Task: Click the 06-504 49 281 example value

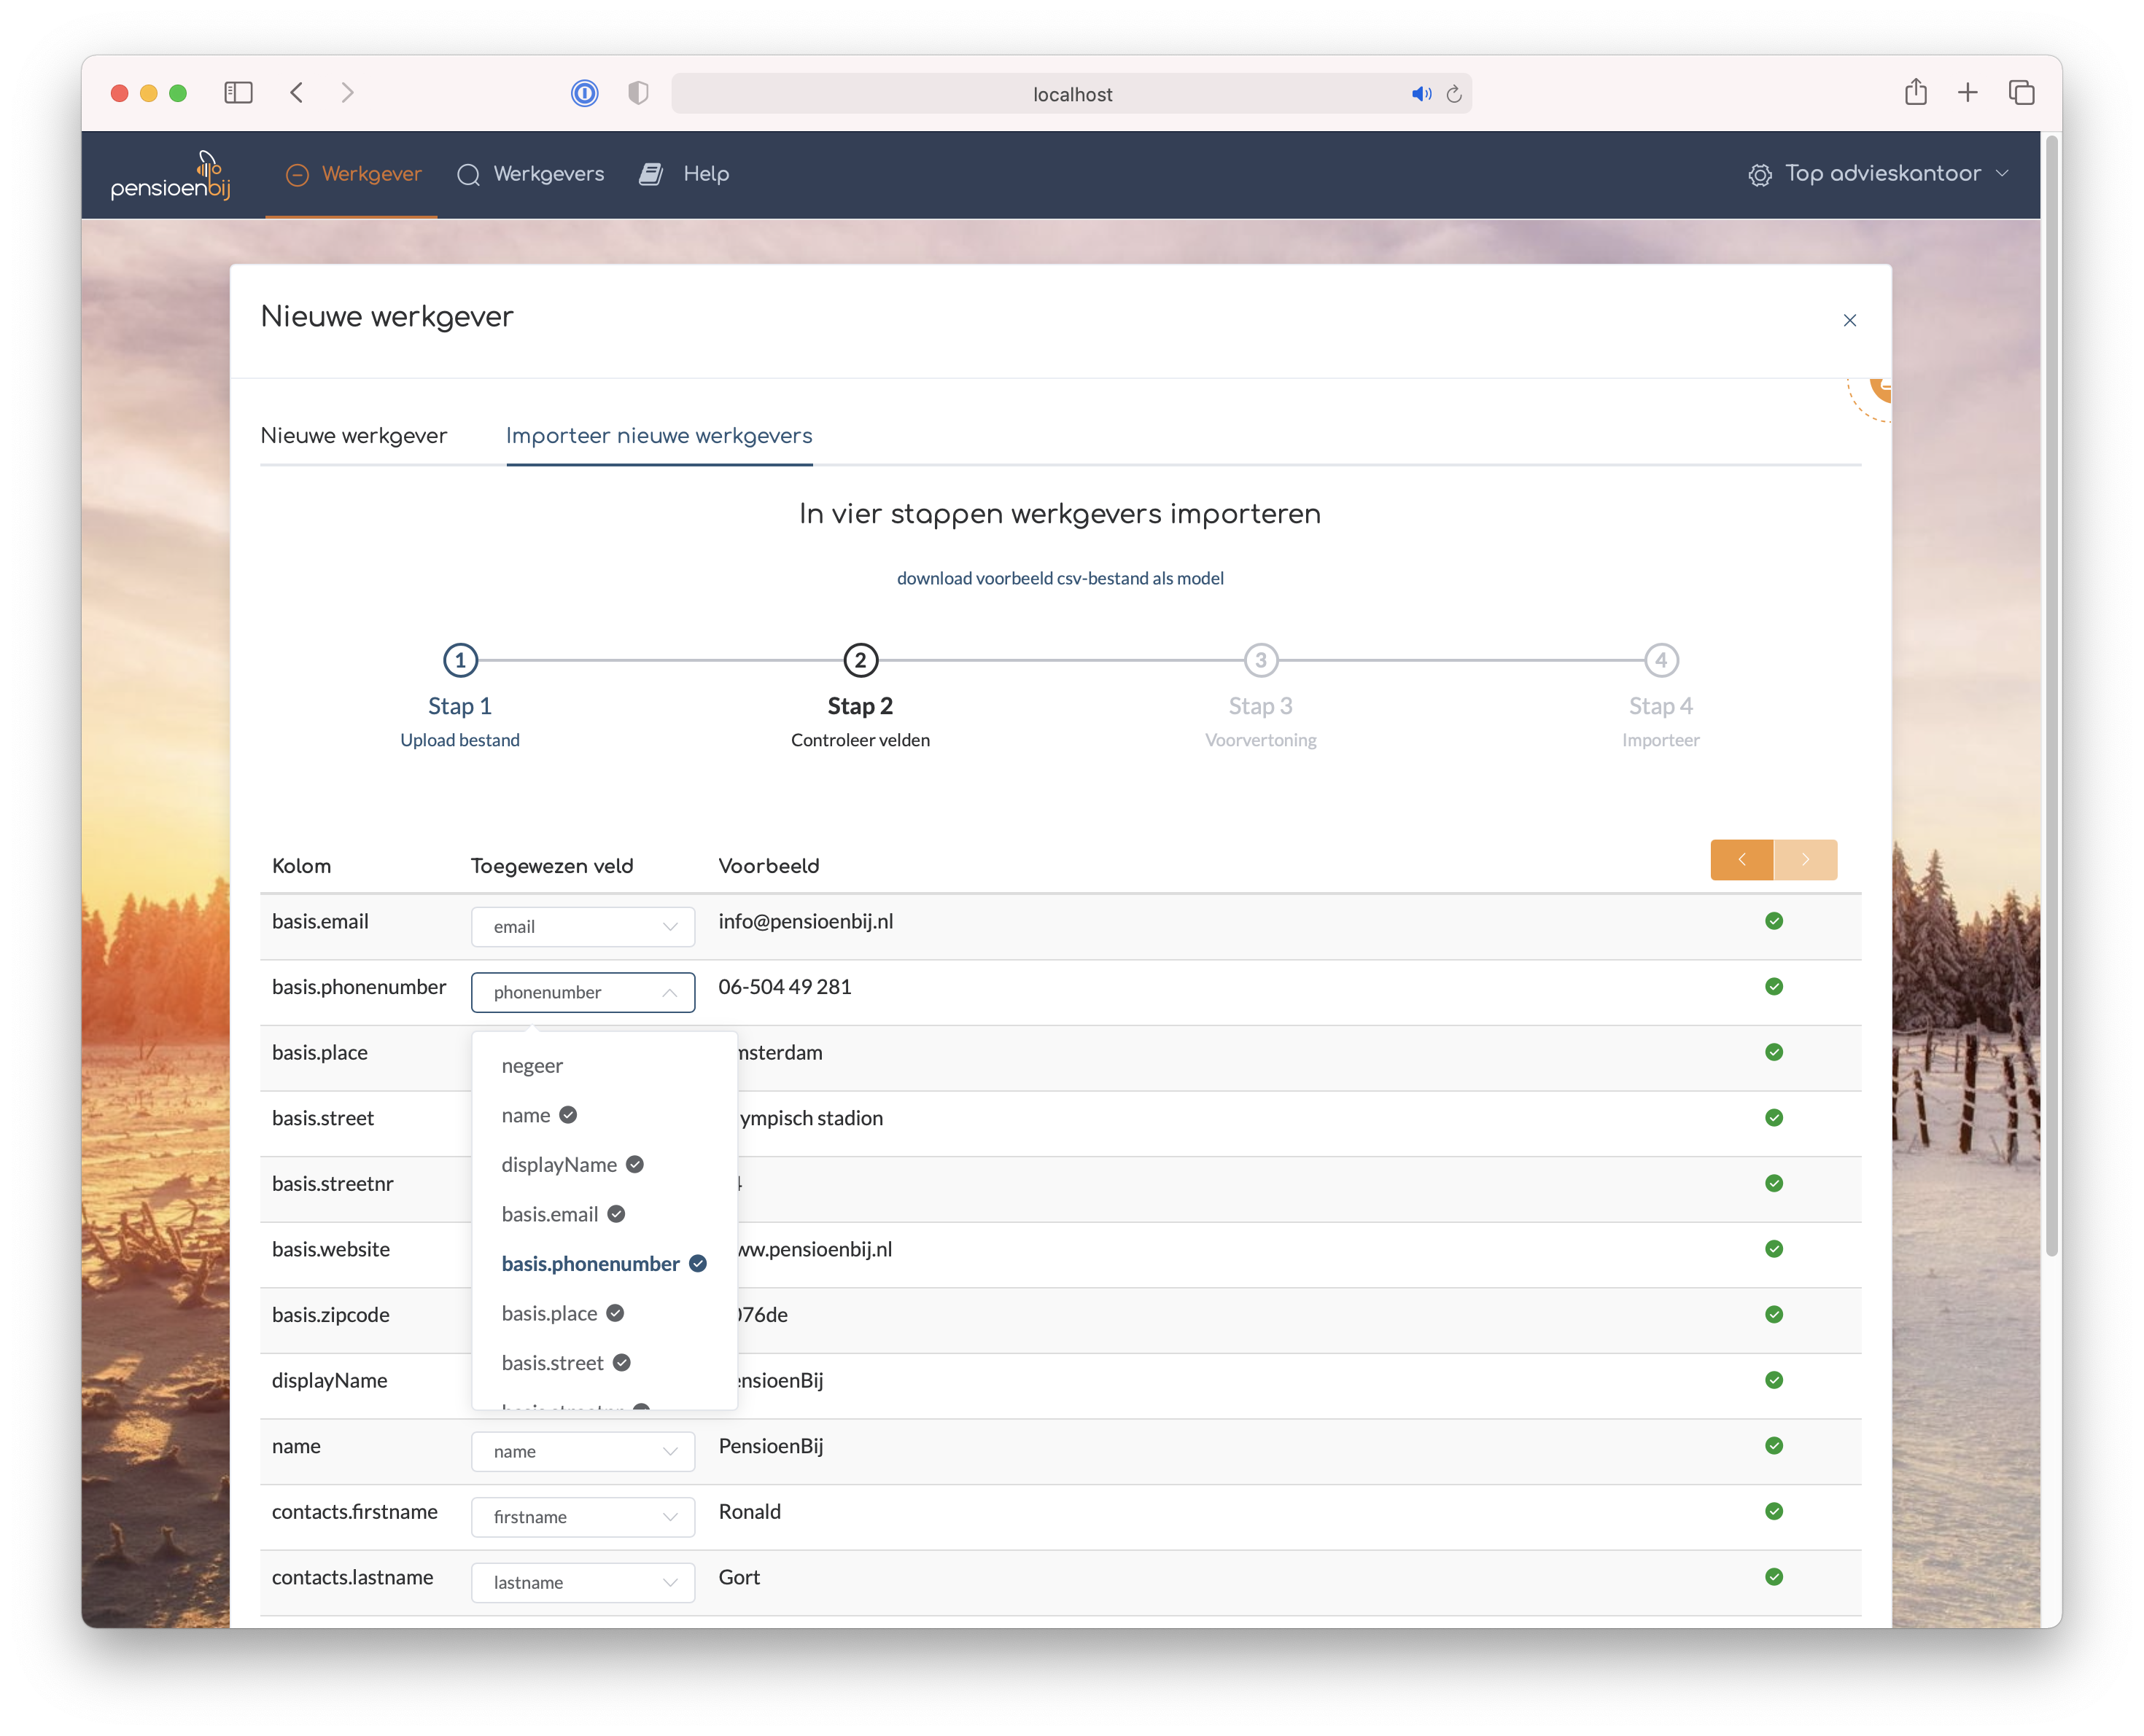Action: tap(785, 987)
